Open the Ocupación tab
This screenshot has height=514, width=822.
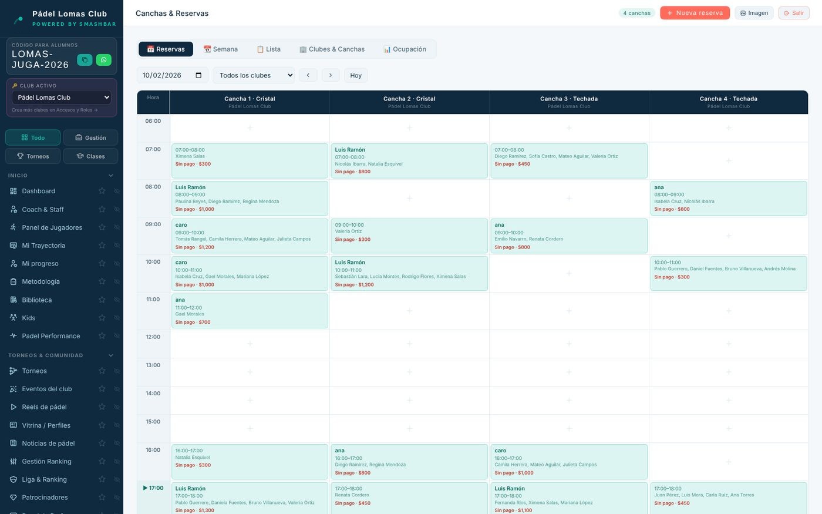[405, 49]
